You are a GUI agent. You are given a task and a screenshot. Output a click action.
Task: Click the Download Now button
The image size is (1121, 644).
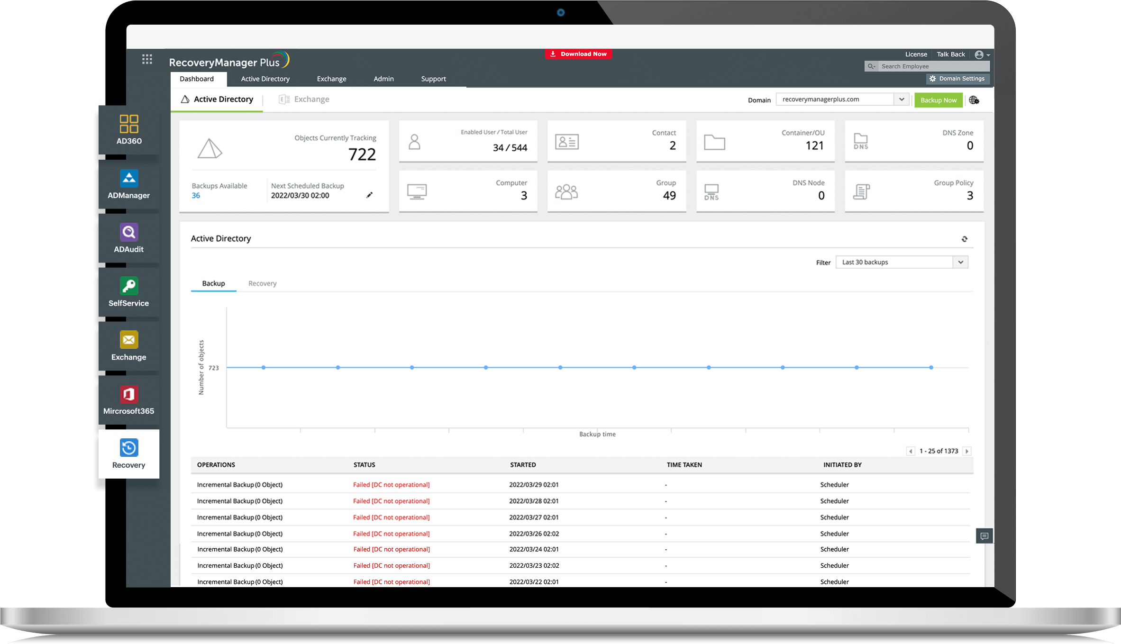578,54
